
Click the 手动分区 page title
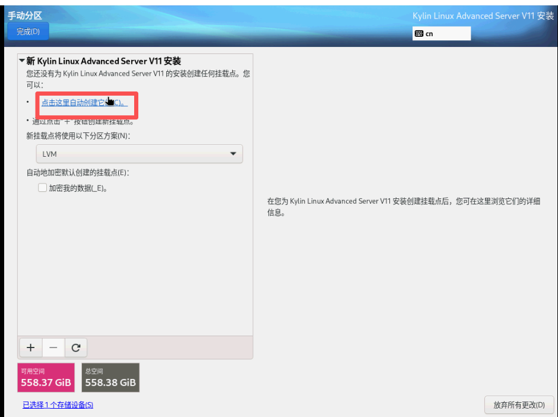pyautogui.click(x=25, y=16)
